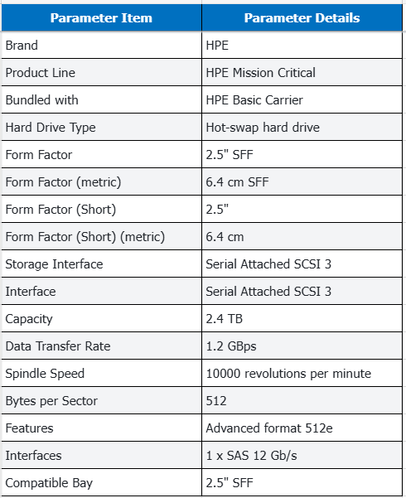Click the Compatible Bay row label
Viewport: 406px width, 498px height.
pos(101,482)
